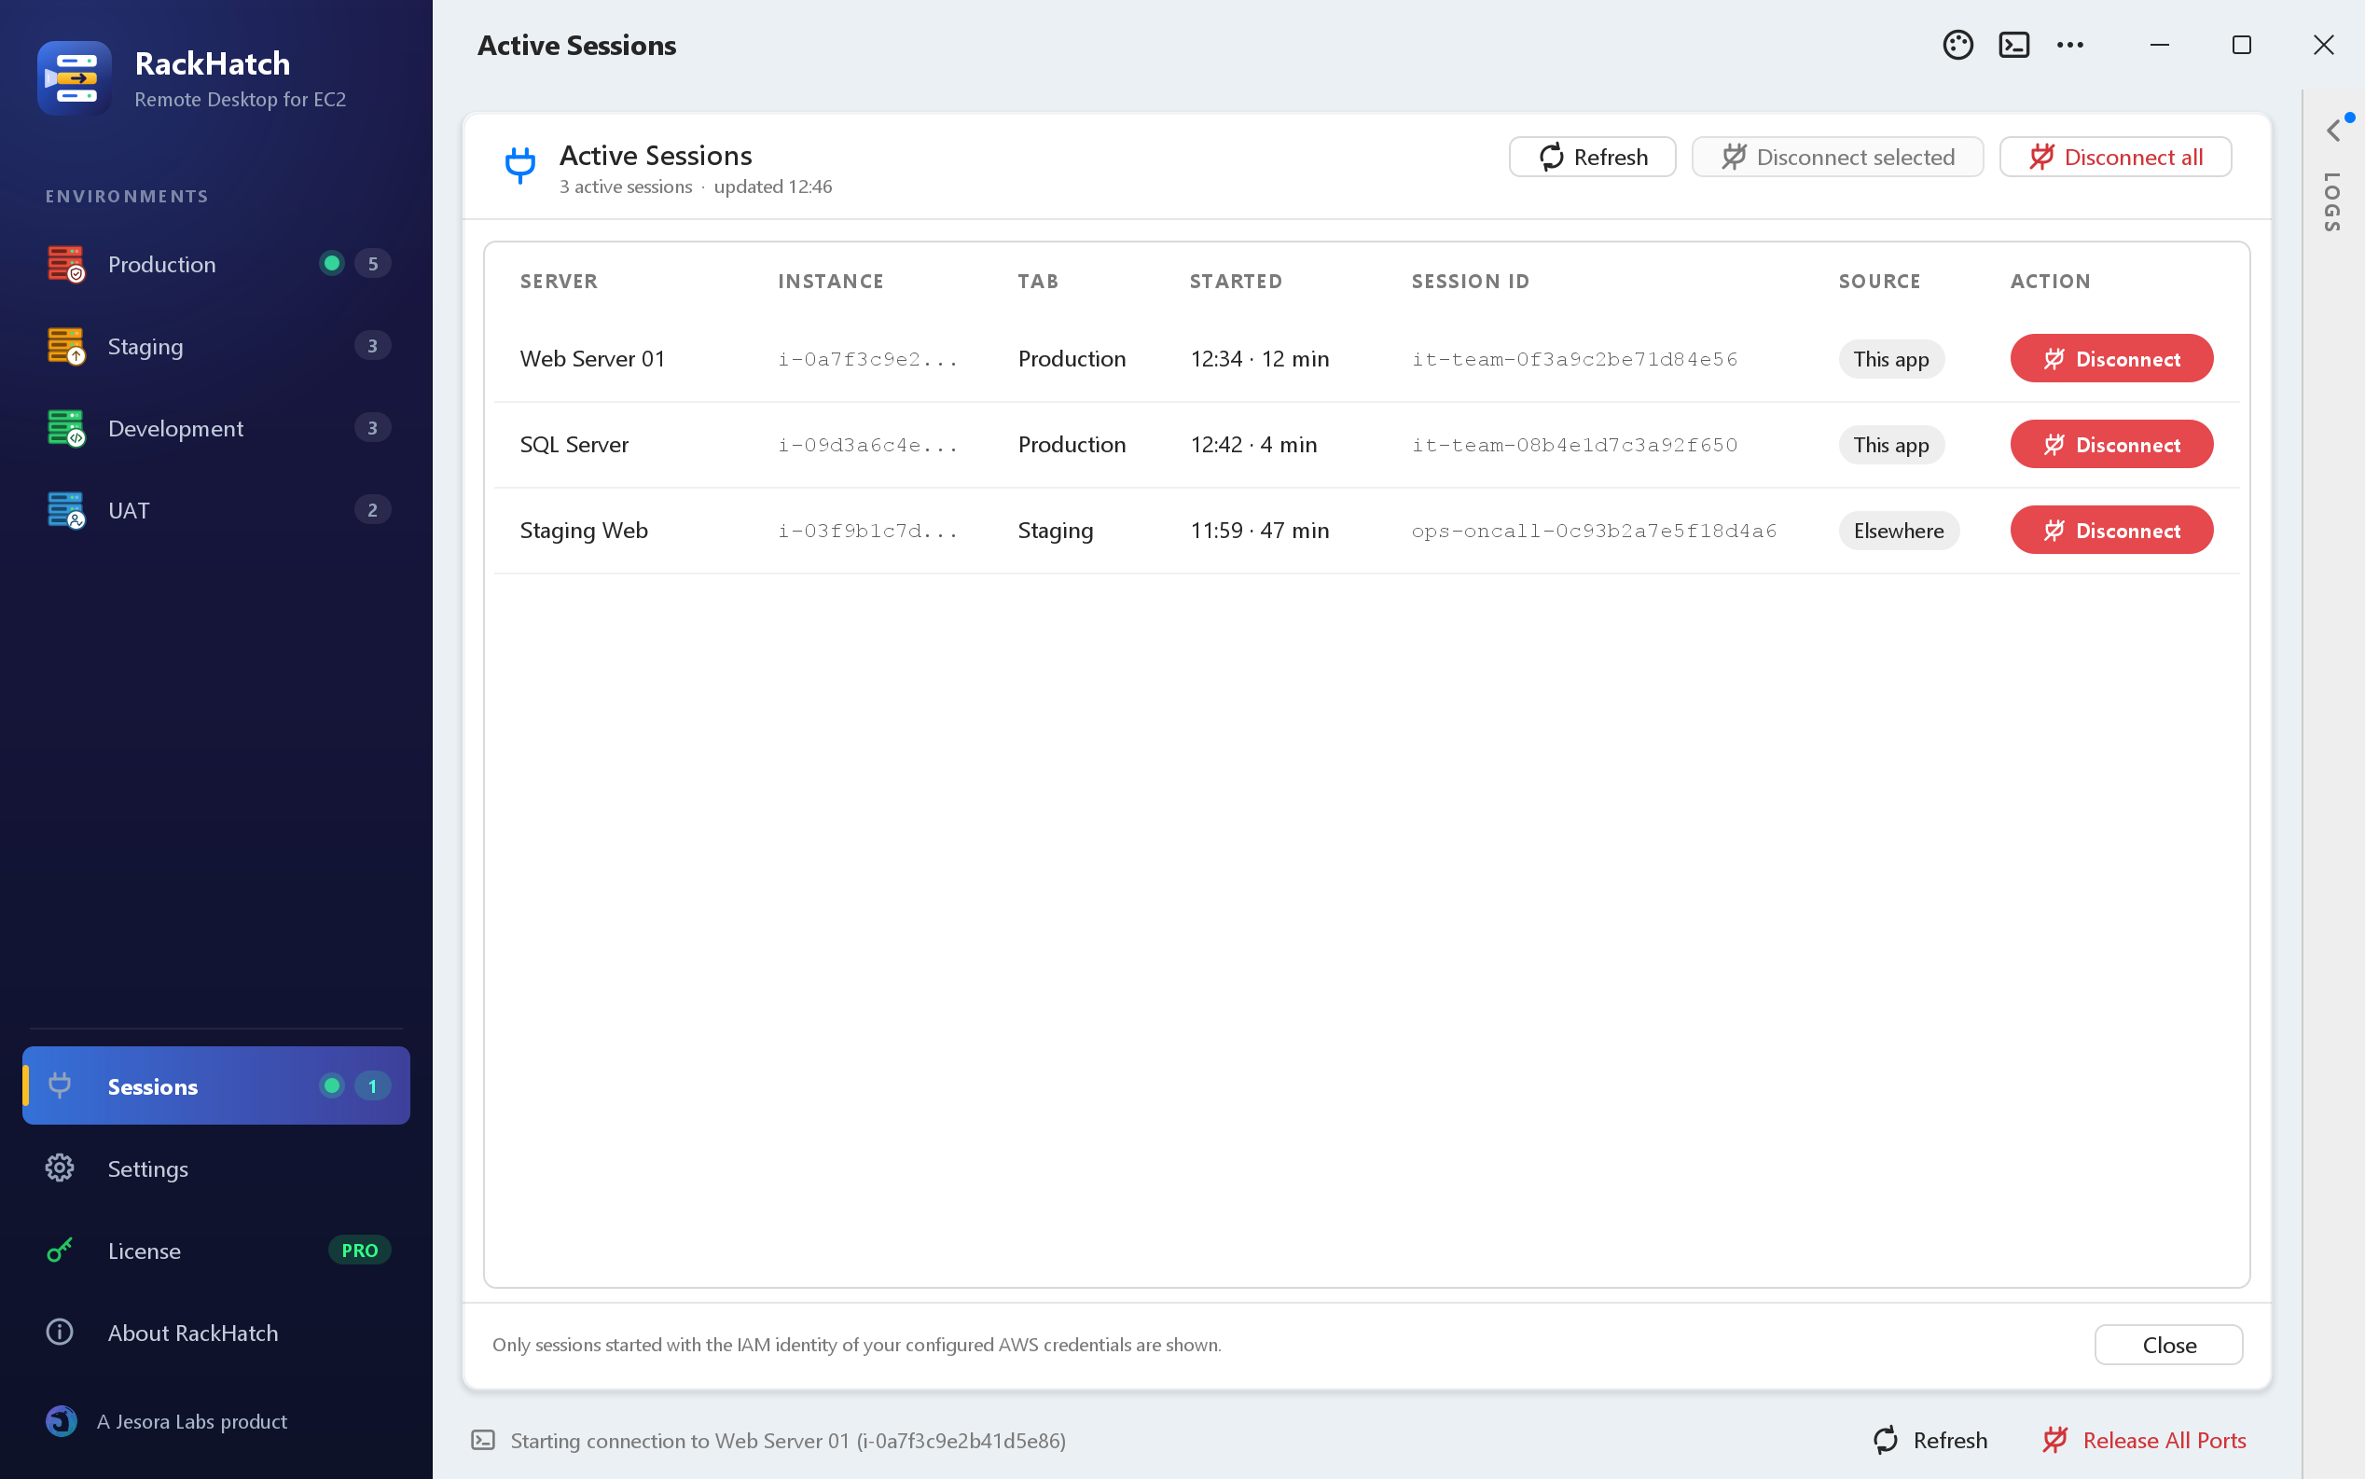
Task: Open the theme palette icon
Action: (x=1957, y=45)
